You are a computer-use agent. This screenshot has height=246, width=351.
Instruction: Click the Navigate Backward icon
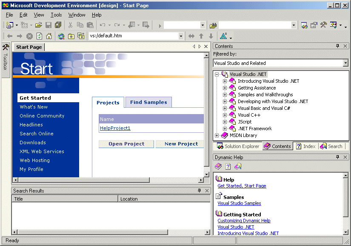[x=131, y=25]
